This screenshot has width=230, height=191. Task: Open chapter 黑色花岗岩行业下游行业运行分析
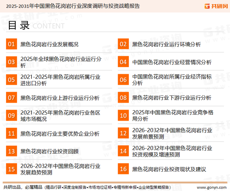click(x=172, y=98)
